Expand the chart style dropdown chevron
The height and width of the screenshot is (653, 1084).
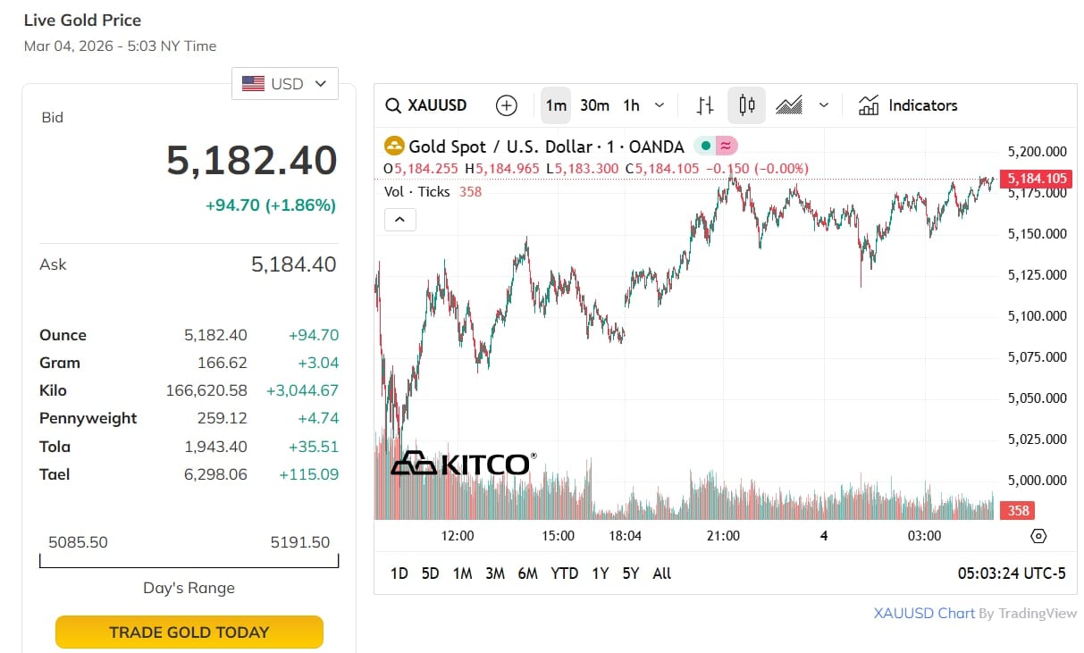[824, 105]
